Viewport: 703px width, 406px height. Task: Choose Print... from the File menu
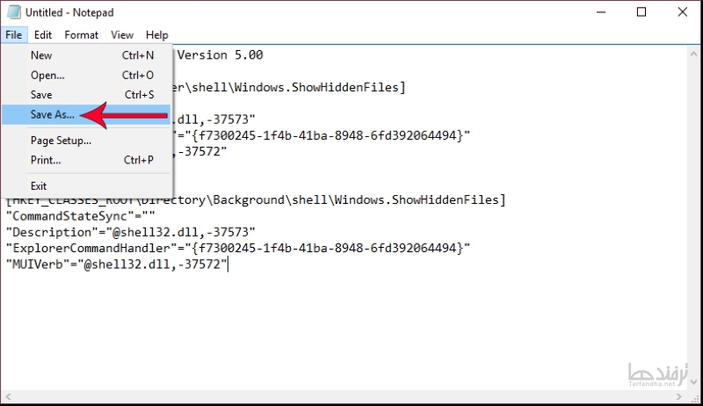[86, 160]
